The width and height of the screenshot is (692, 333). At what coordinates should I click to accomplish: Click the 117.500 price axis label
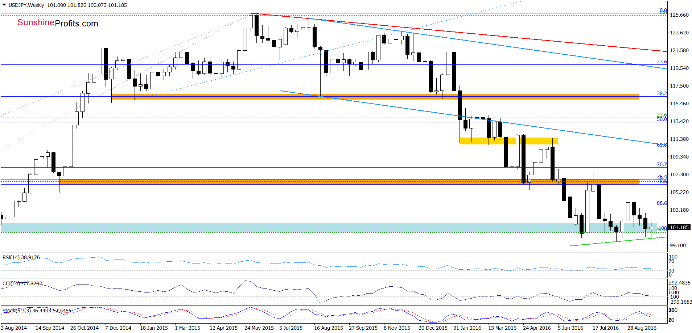679,86
